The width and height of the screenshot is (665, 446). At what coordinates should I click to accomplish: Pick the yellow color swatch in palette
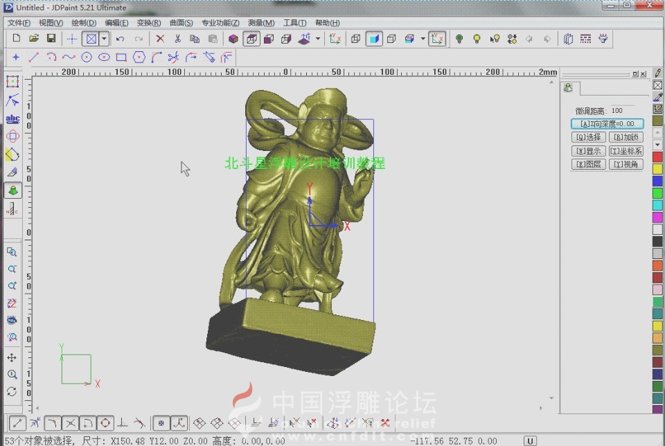[657, 168]
